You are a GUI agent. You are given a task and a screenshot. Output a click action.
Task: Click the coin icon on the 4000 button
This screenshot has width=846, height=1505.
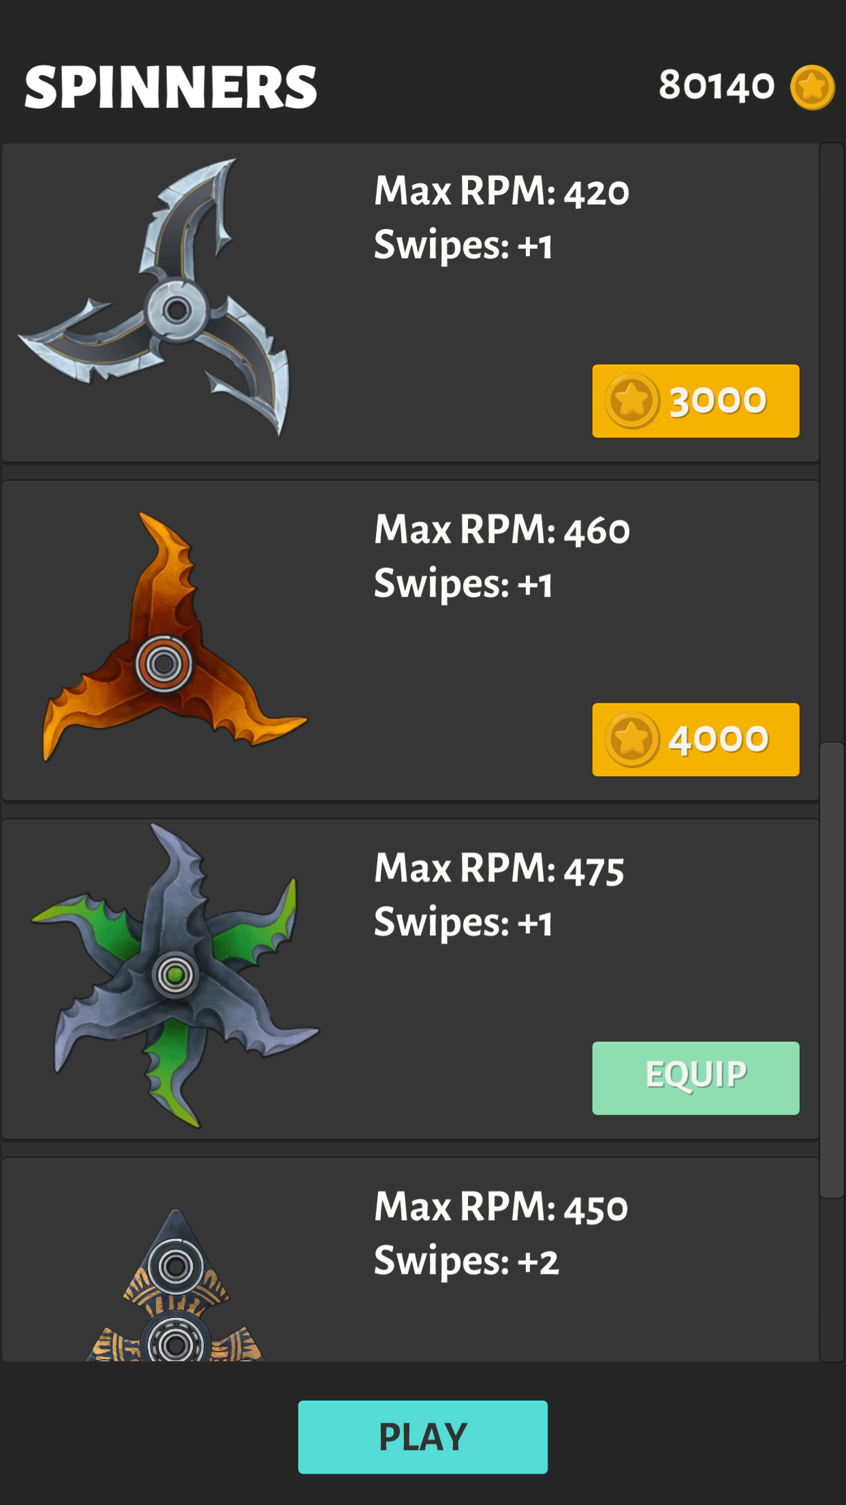pos(632,740)
